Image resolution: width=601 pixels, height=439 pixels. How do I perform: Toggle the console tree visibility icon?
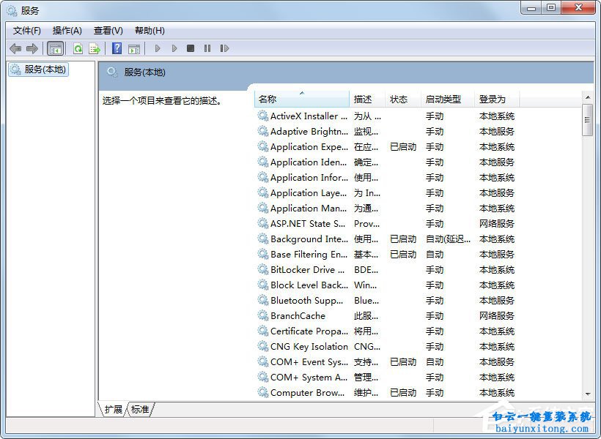[55, 48]
